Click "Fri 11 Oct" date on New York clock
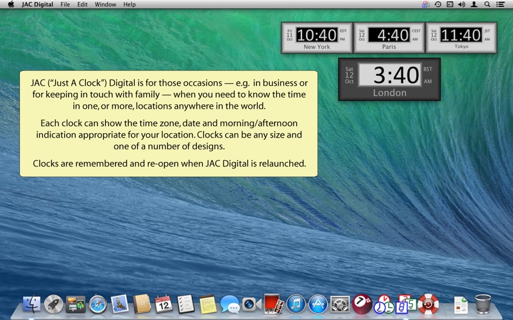The height and width of the screenshot is (320, 513). pos(290,35)
